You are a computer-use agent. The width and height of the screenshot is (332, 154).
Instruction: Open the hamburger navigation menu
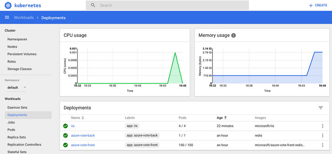coord(7,17)
